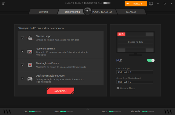Click the CPU usage bar
The width and height of the screenshot is (175, 115).
click(x=35, y=111)
